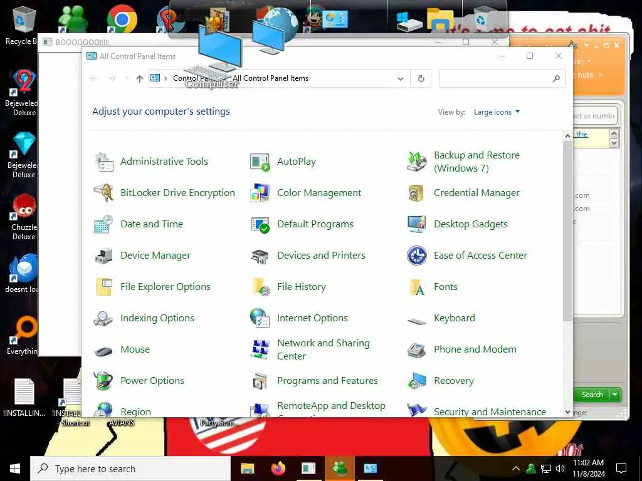Open Firefox from the taskbar

point(278,468)
